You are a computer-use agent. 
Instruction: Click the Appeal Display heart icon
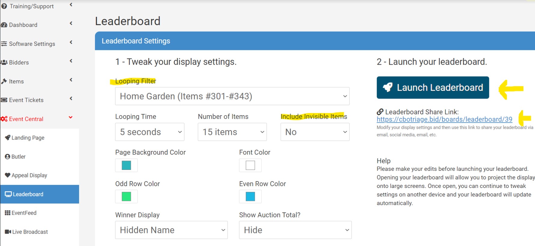(x=8, y=175)
